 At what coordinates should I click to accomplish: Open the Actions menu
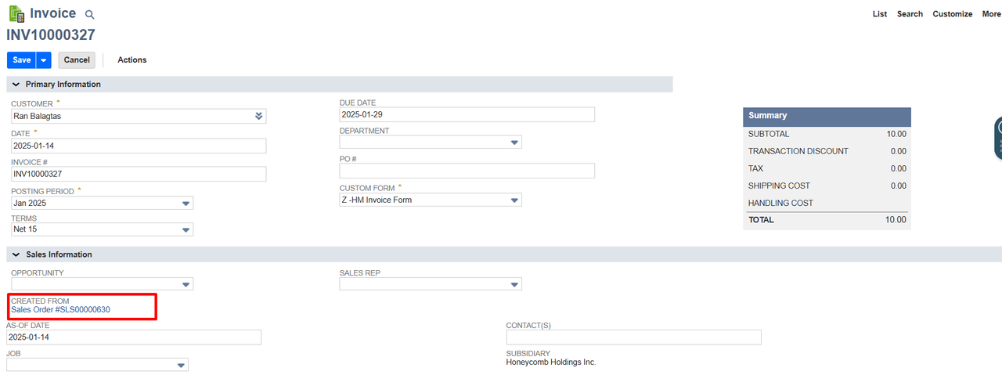point(132,60)
